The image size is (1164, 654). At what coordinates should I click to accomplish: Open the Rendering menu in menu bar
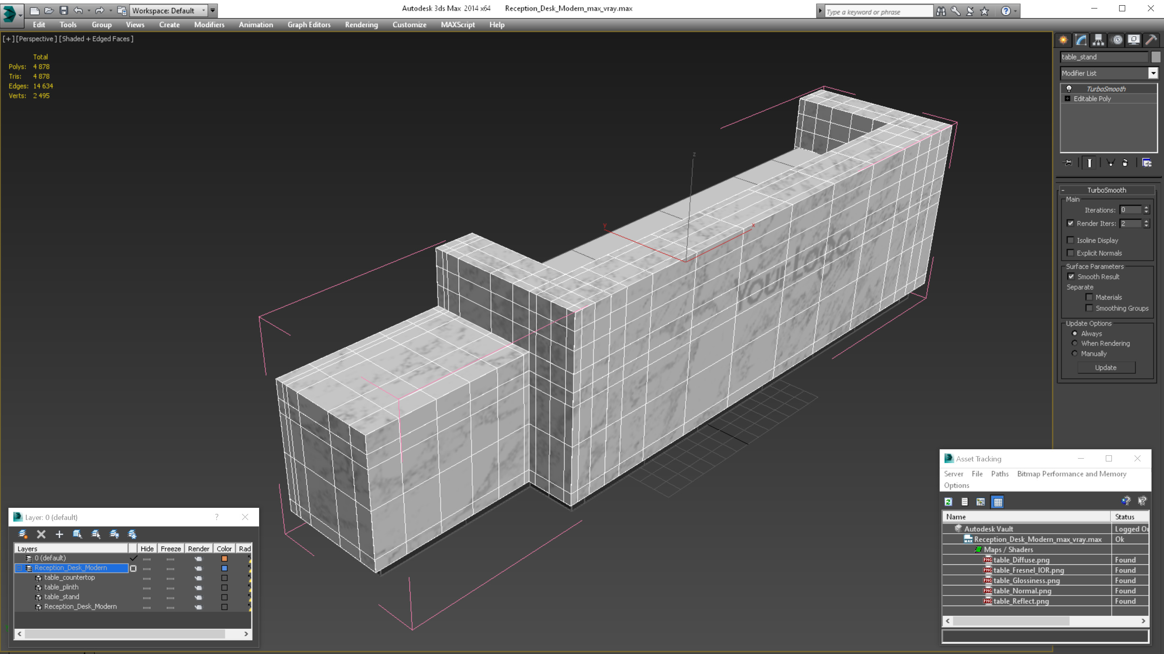click(361, 25)
